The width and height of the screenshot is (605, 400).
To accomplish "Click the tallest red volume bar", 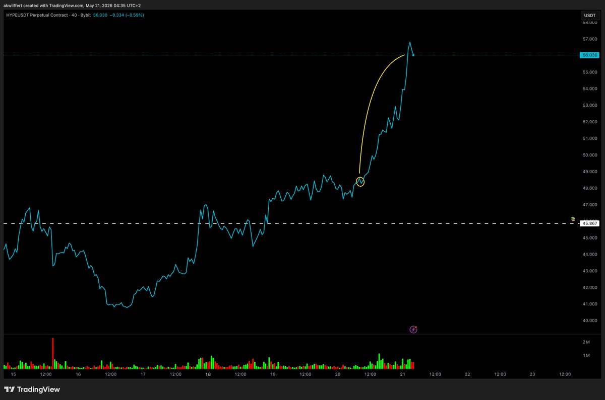I will click(52, 354).
